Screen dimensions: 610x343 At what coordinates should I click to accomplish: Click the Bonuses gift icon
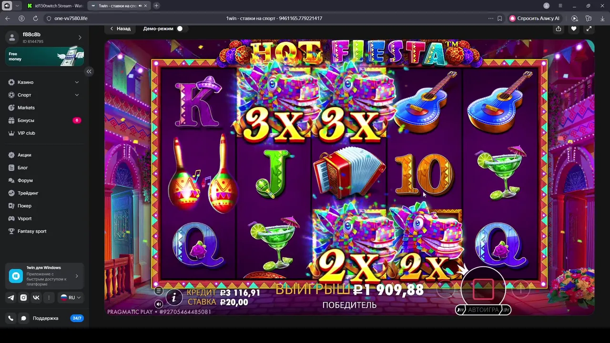[x=11, y=121]
